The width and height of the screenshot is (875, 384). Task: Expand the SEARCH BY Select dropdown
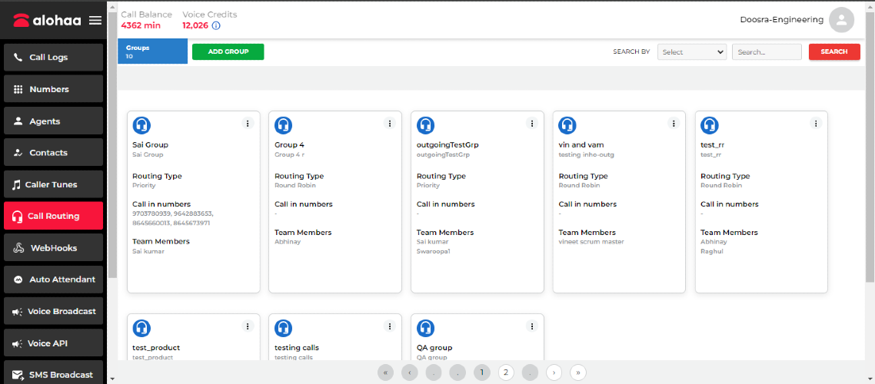click(692, 51)
